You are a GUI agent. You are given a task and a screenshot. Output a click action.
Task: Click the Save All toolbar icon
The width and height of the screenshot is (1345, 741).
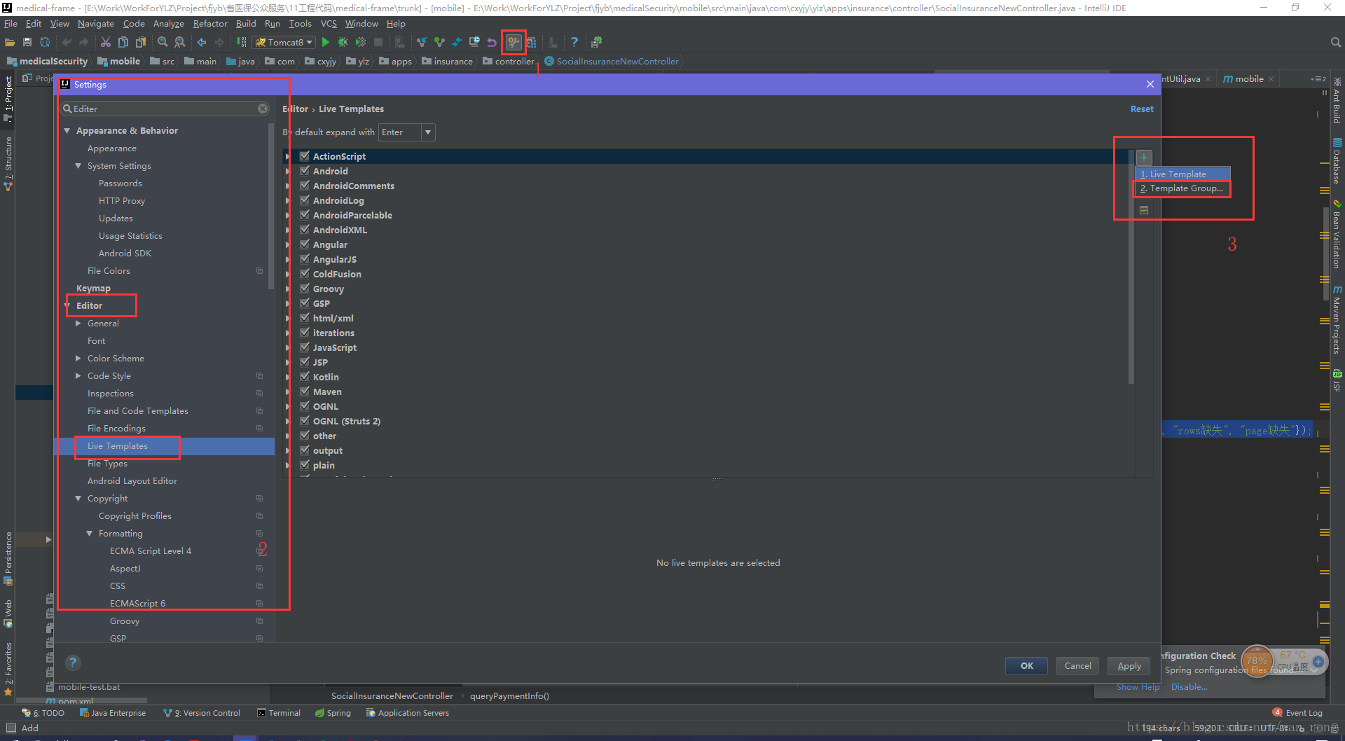click(27, 43)
